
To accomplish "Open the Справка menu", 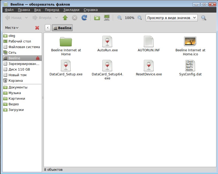I will click(x=91, y=10).
